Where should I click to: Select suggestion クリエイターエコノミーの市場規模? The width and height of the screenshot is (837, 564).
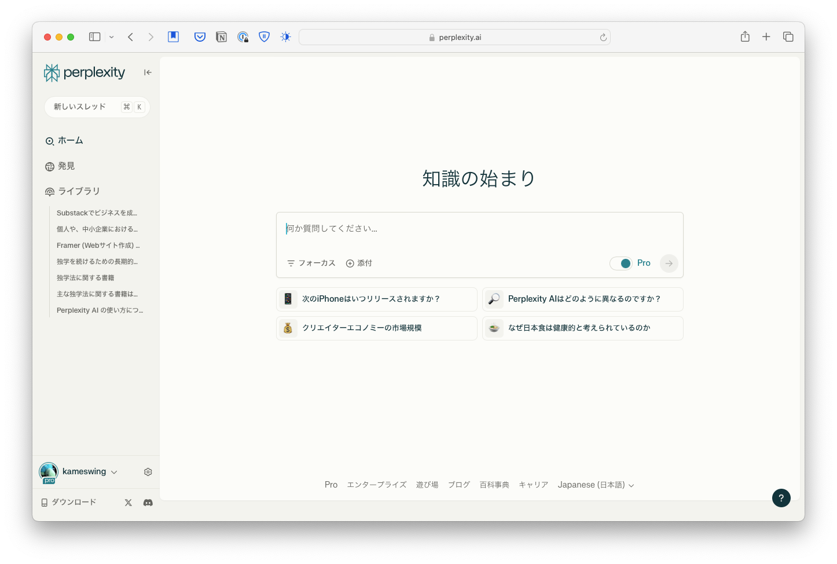pos(377,328)
